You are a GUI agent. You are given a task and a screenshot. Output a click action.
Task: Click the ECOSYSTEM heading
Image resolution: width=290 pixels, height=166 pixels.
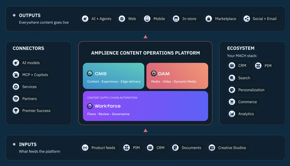coord(241,48)
